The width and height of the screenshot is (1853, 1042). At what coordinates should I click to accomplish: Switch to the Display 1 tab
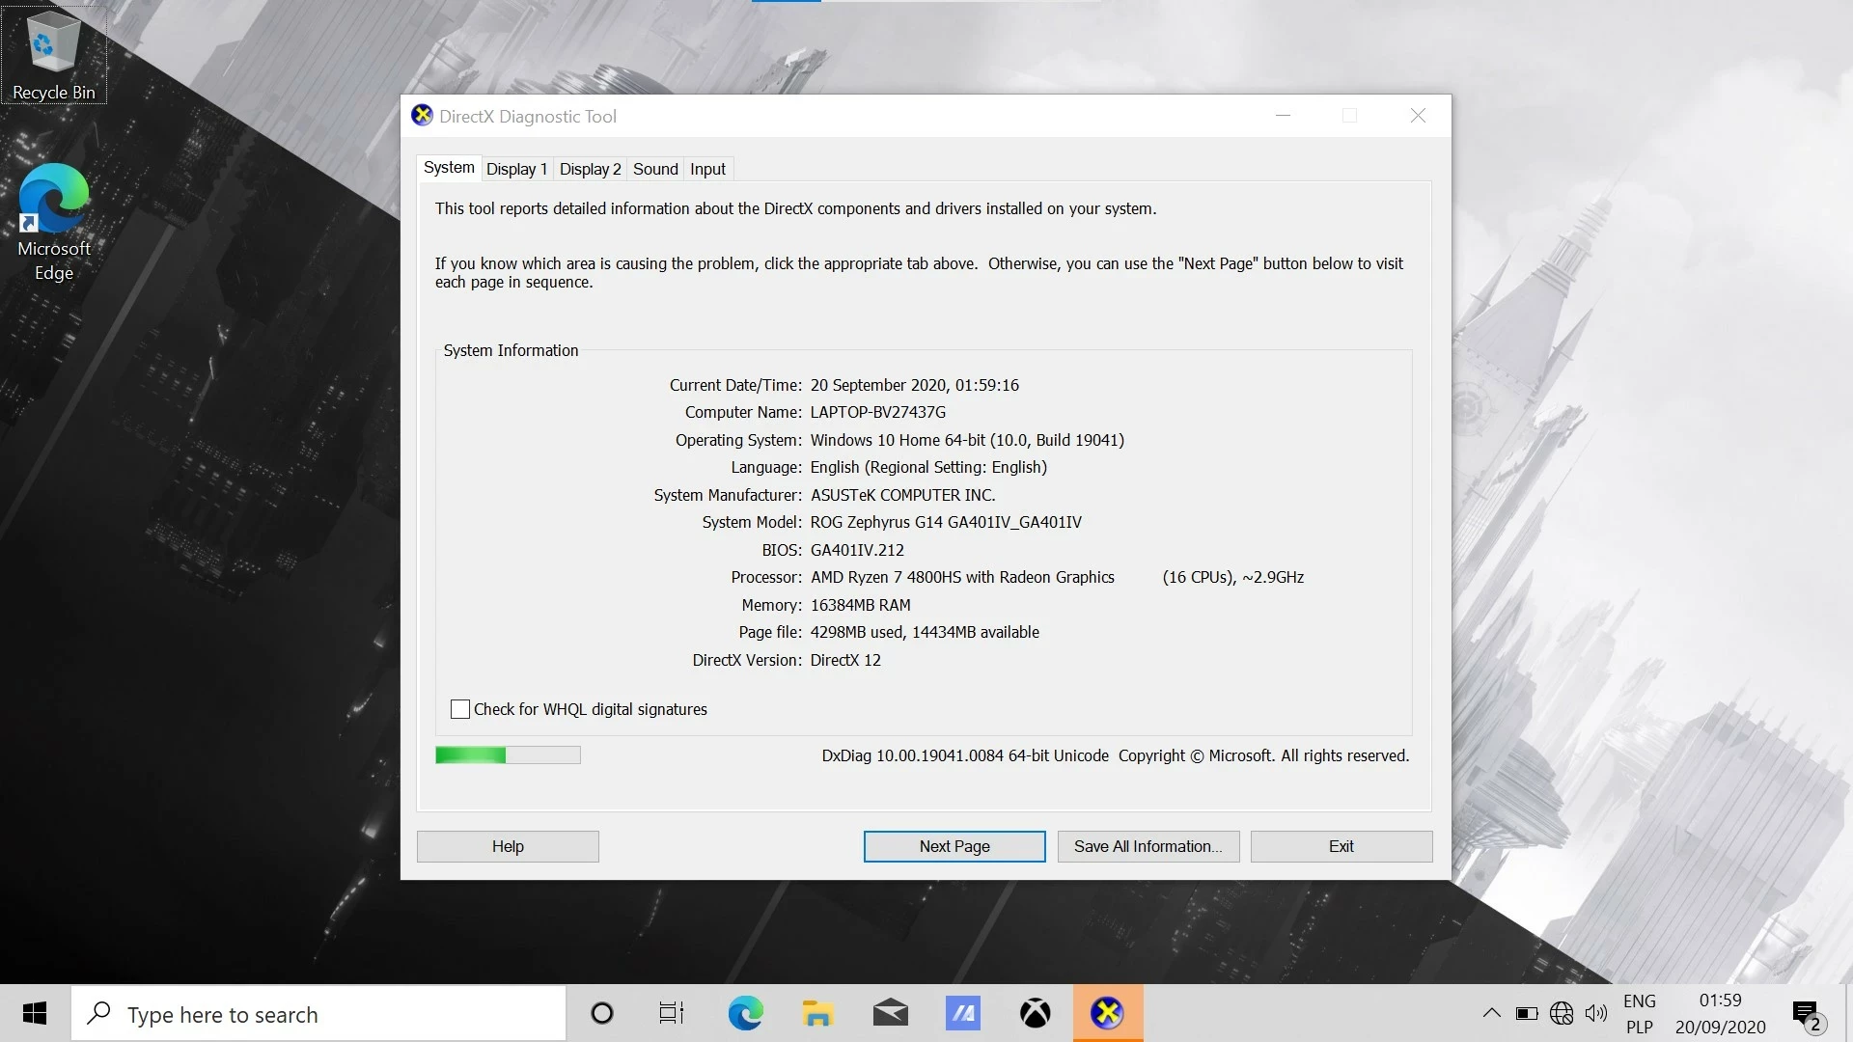pos(516,169)
